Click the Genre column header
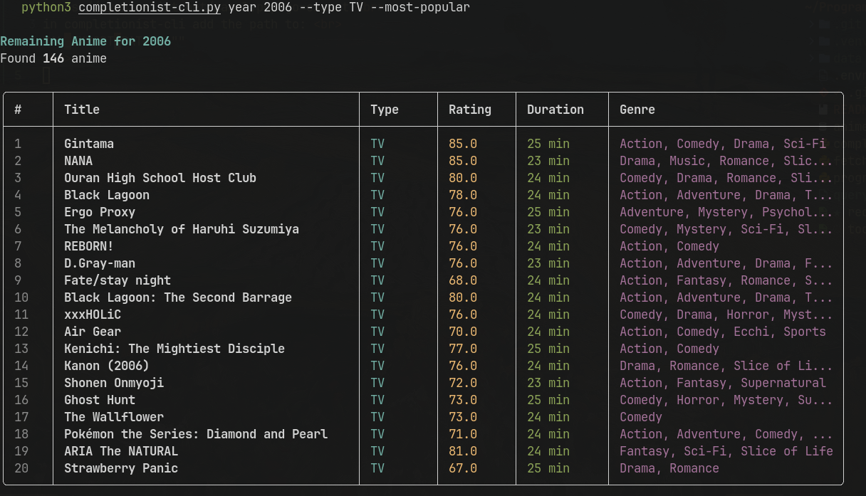Viewport: 866px width, 496px height. coord(637,110)
